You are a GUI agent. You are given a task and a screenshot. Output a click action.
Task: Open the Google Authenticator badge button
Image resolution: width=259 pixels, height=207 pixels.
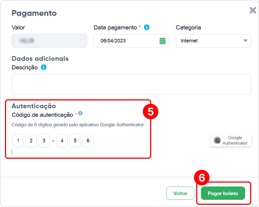pos(231,140)
